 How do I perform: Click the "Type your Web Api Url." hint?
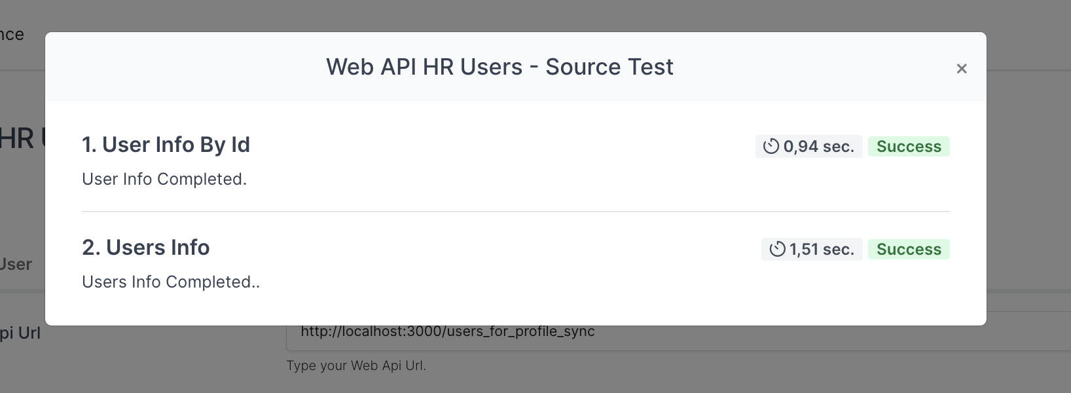click(355, 365)
